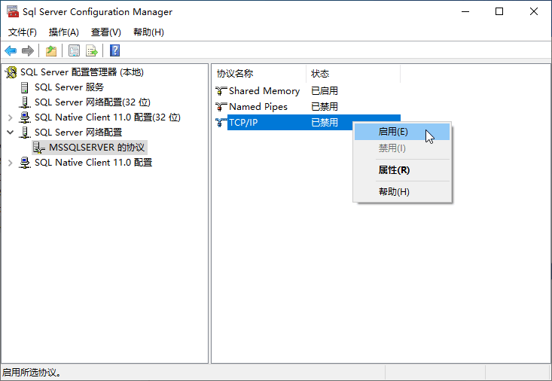The image size is (552, 381).
Task: Open the 操作(A) menu
Action: (x=64, y=32)
